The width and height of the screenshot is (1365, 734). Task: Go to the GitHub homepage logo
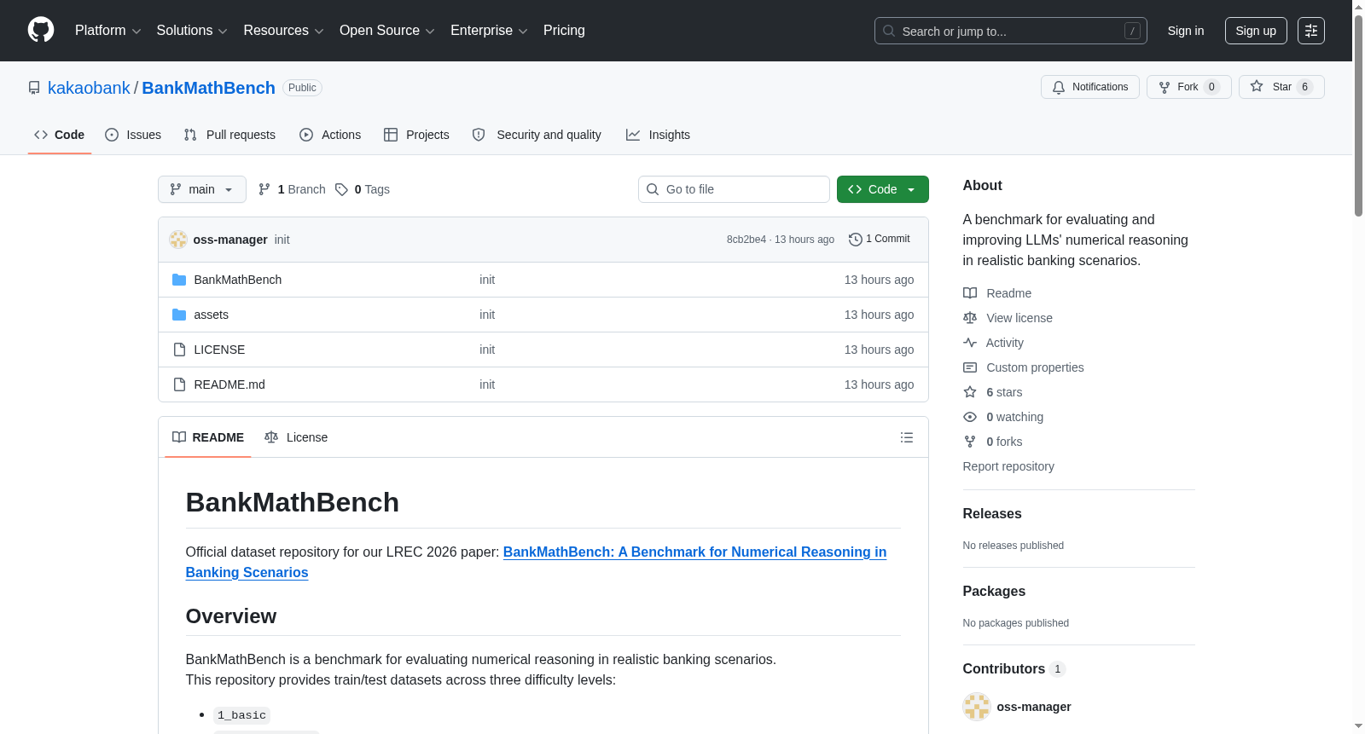(x=41, y=31)
